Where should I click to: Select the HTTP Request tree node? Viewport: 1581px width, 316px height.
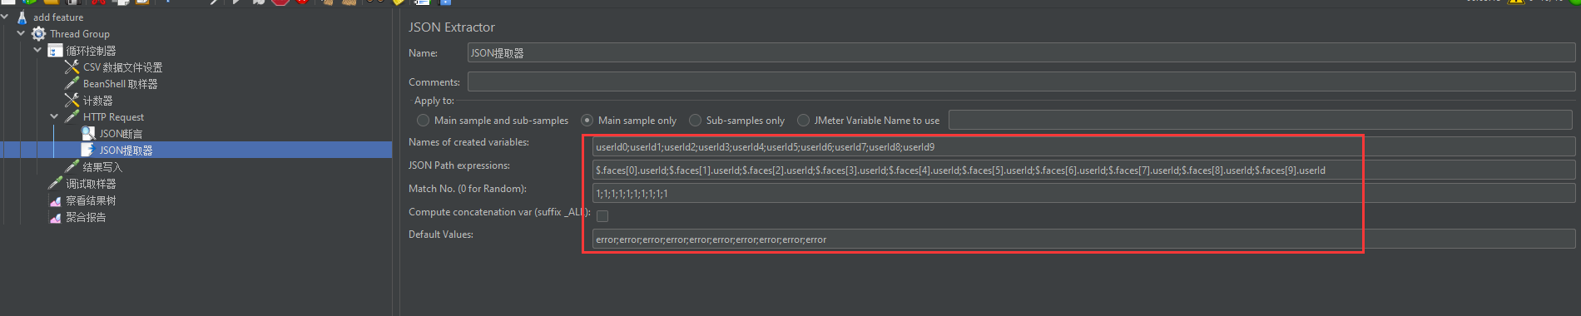(113, 117)
